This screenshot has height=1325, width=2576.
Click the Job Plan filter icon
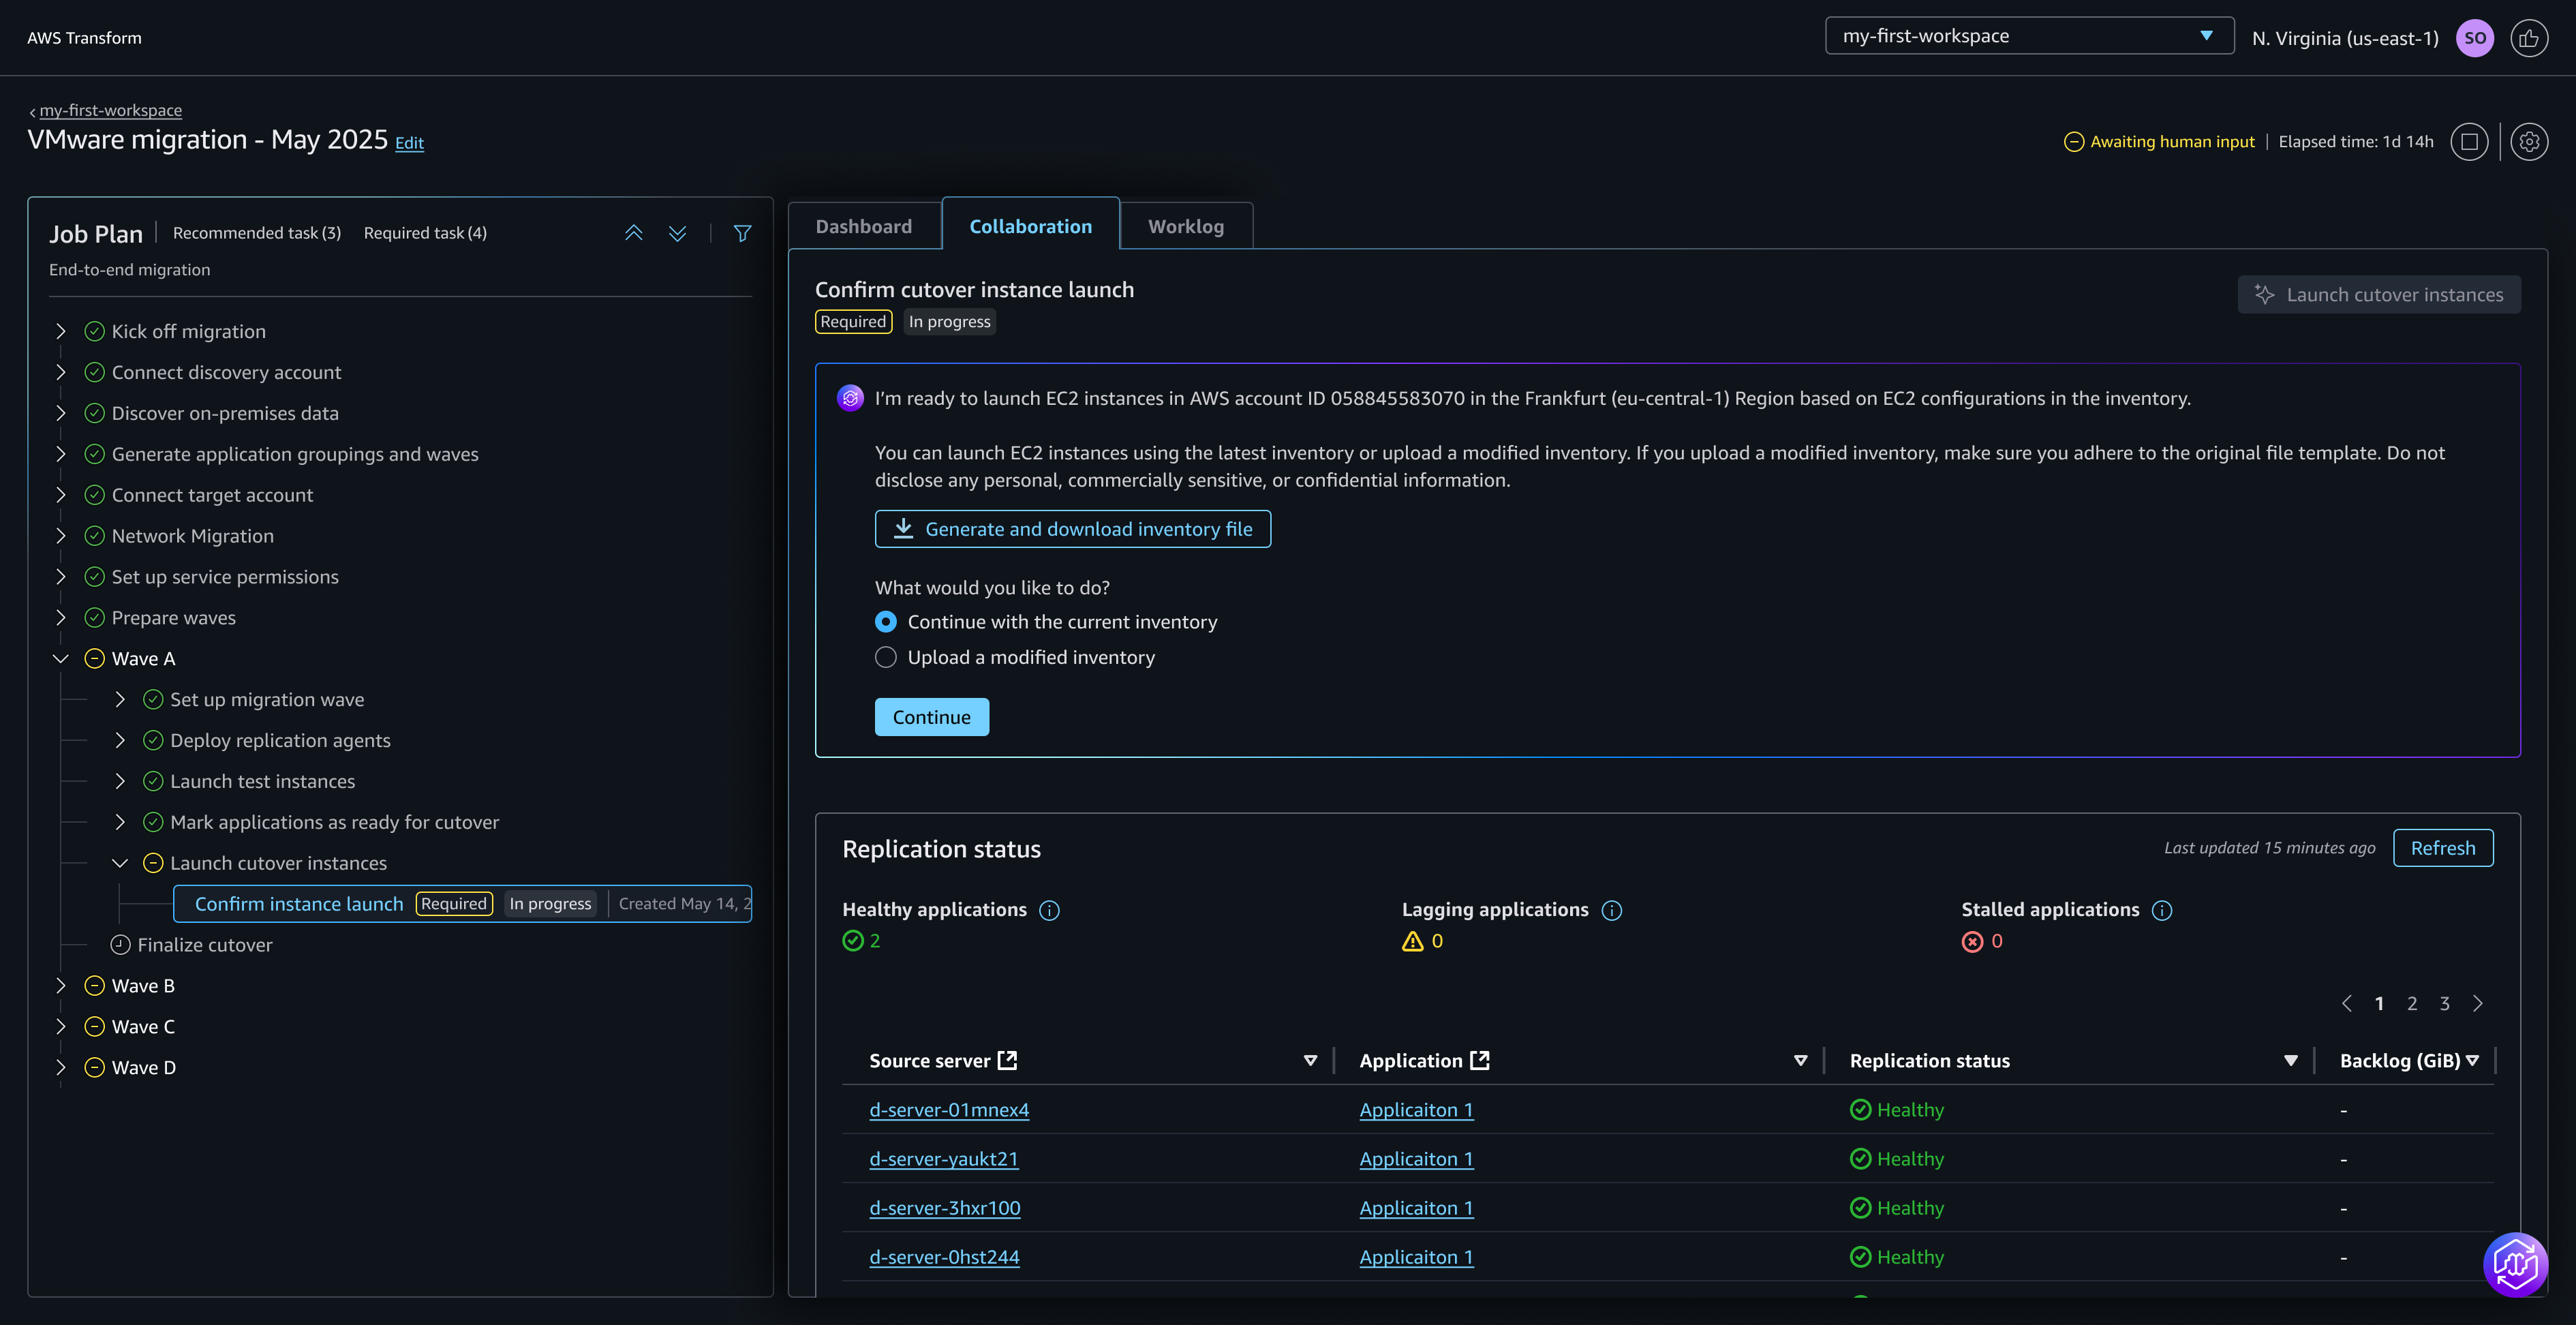pos(742,233)
